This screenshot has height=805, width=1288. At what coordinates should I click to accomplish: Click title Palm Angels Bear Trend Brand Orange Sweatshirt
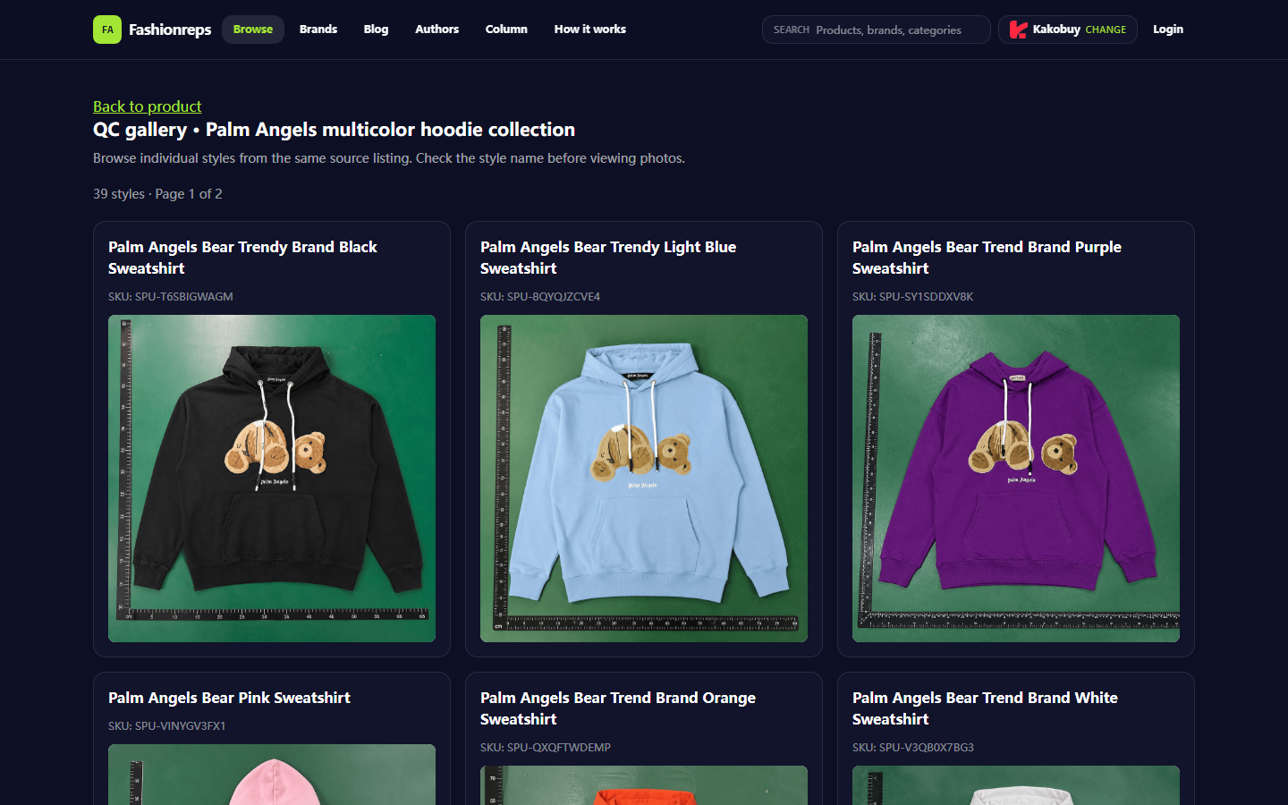[618, 708]
